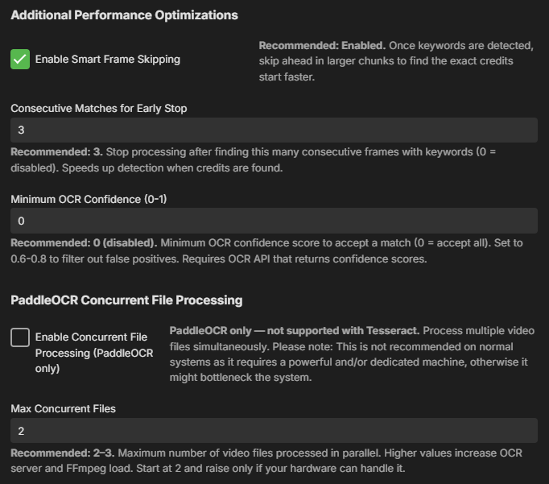
Task: Click the Minimum OCR Confidence (0-1) label
Action: (x=89, y=199)
